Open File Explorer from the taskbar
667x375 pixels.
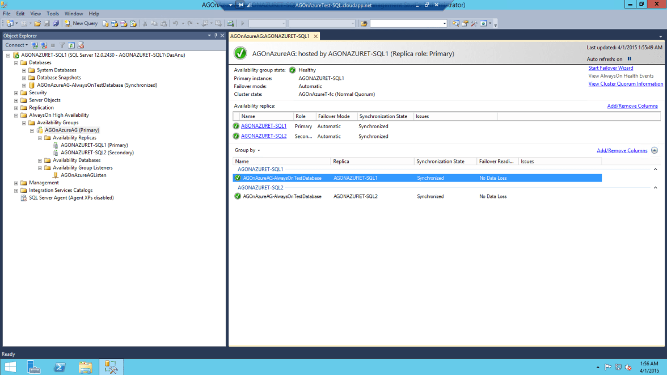tap(85, 367)
